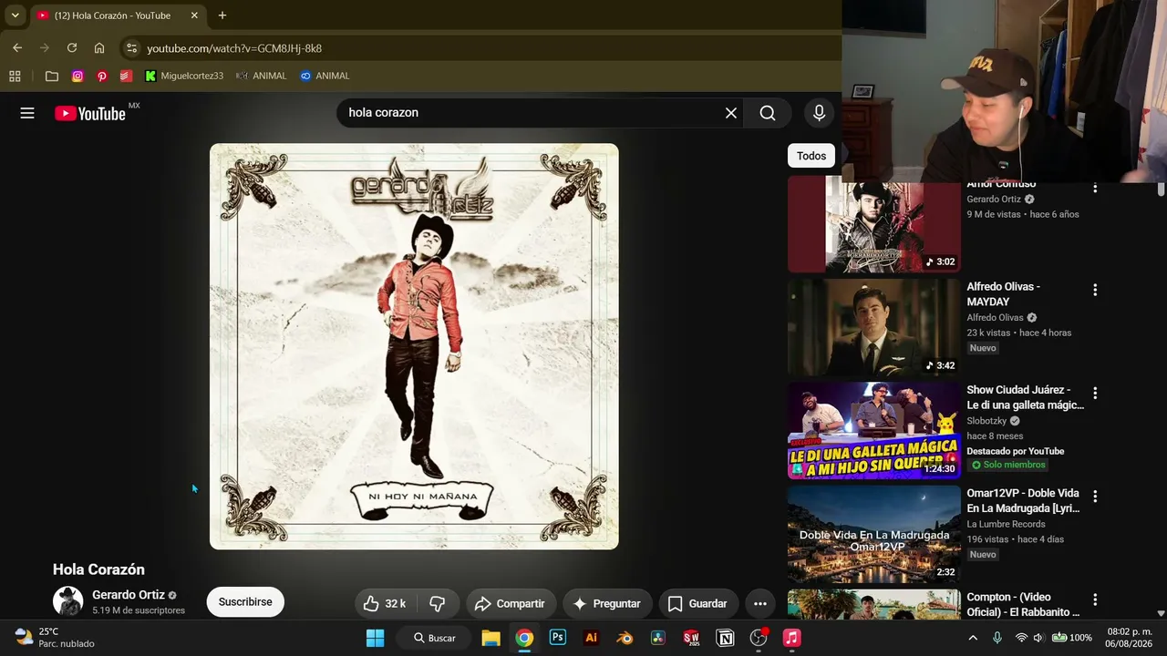Open options menu for Alfredo Olivas MAYDAY
This screenshot has height=656, width=1167.
click(1095, 290)
